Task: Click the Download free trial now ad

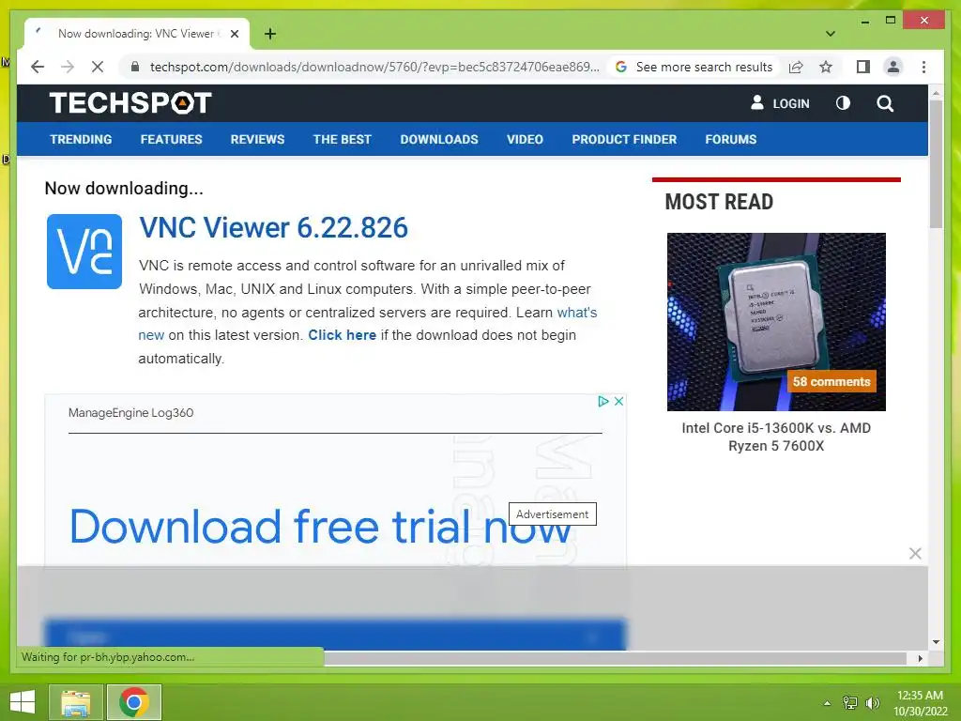Action: click(321, 527)
